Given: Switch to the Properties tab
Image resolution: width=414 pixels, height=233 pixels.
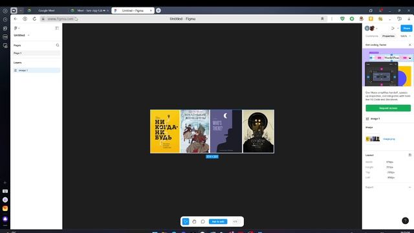Looking at the screenshot, I should click(x=388, y=36).
